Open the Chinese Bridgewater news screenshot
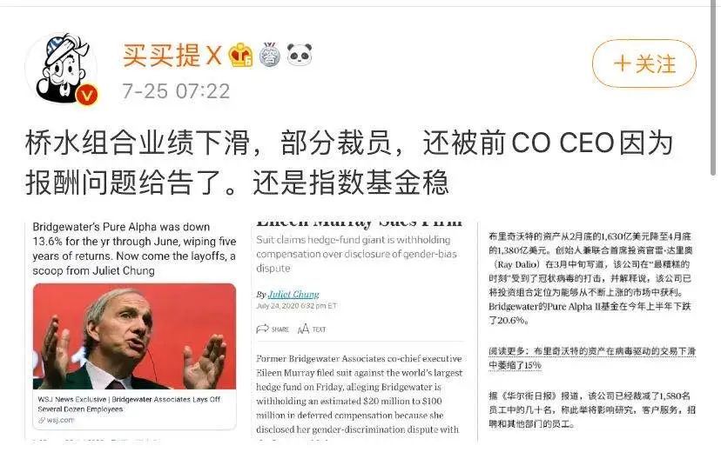Screen dimensions: 721x472 (592, 330)
